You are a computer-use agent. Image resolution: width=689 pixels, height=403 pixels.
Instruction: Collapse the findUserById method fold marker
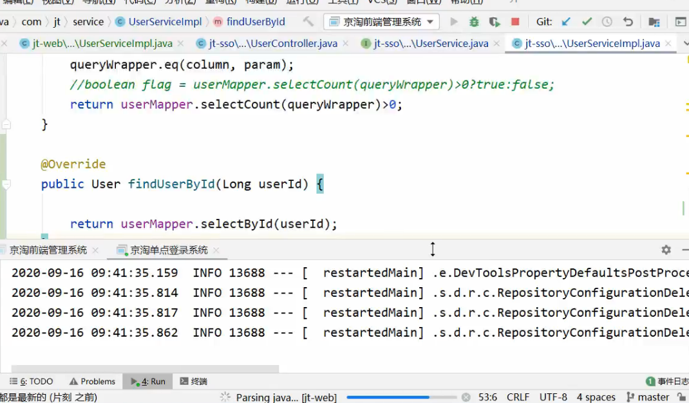click(x=6, y=184)
